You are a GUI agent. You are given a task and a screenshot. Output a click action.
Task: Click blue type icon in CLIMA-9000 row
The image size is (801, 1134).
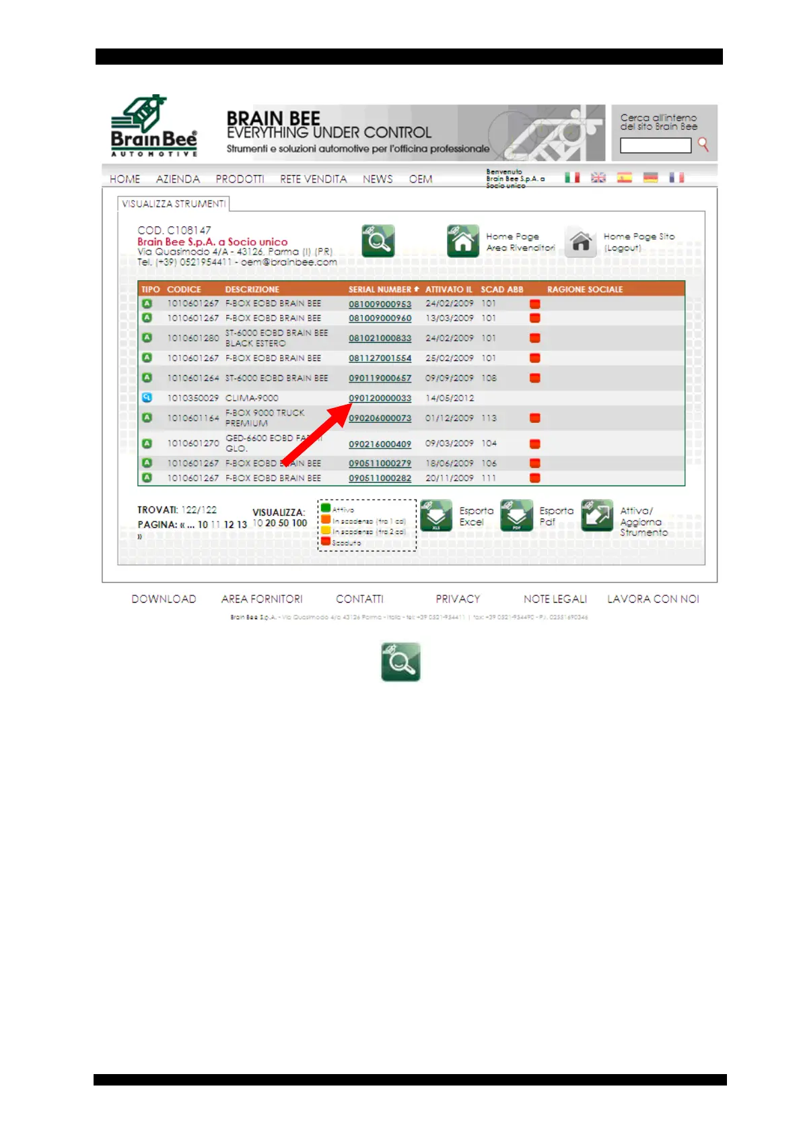pos(147,397)
